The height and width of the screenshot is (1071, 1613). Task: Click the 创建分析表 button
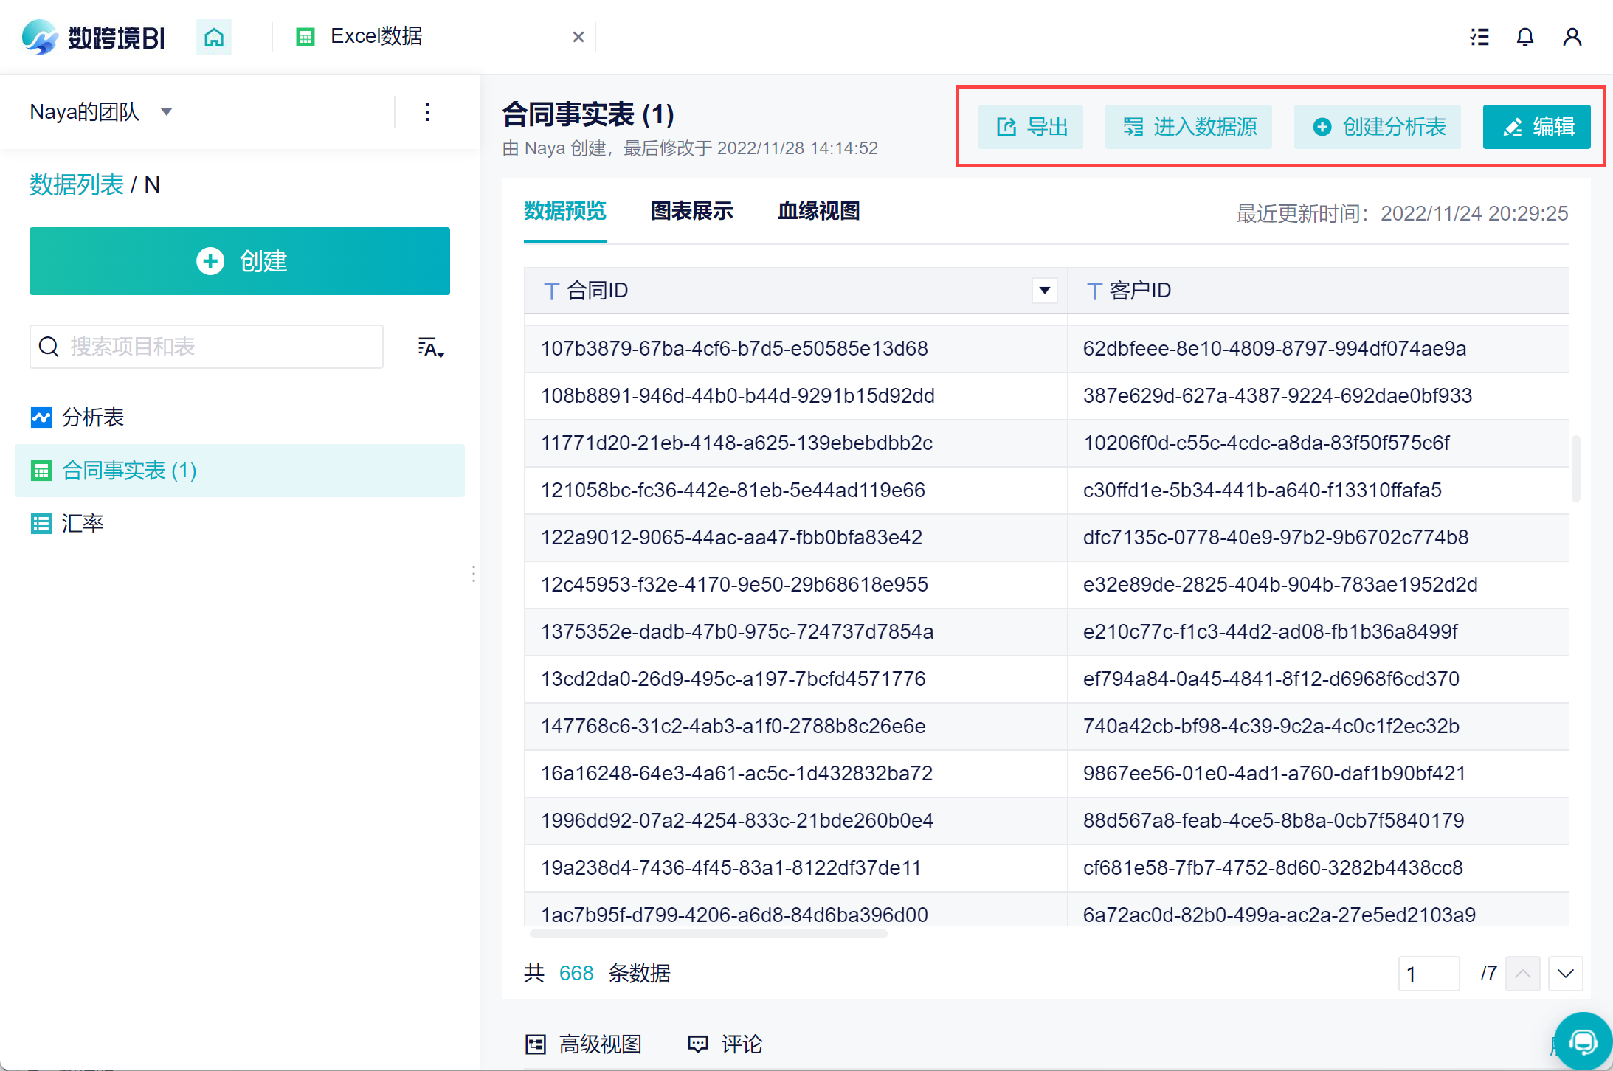pos(1378,127)
